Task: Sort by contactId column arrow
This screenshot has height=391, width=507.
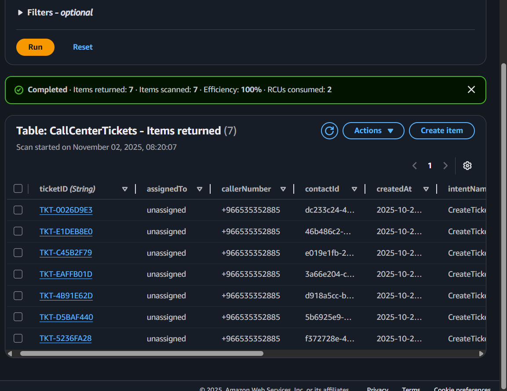Action: tap(354, 189)
